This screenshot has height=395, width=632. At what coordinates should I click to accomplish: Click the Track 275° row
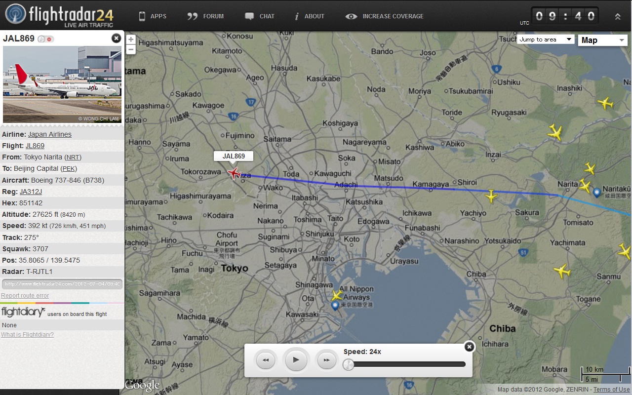coord(62,237)
